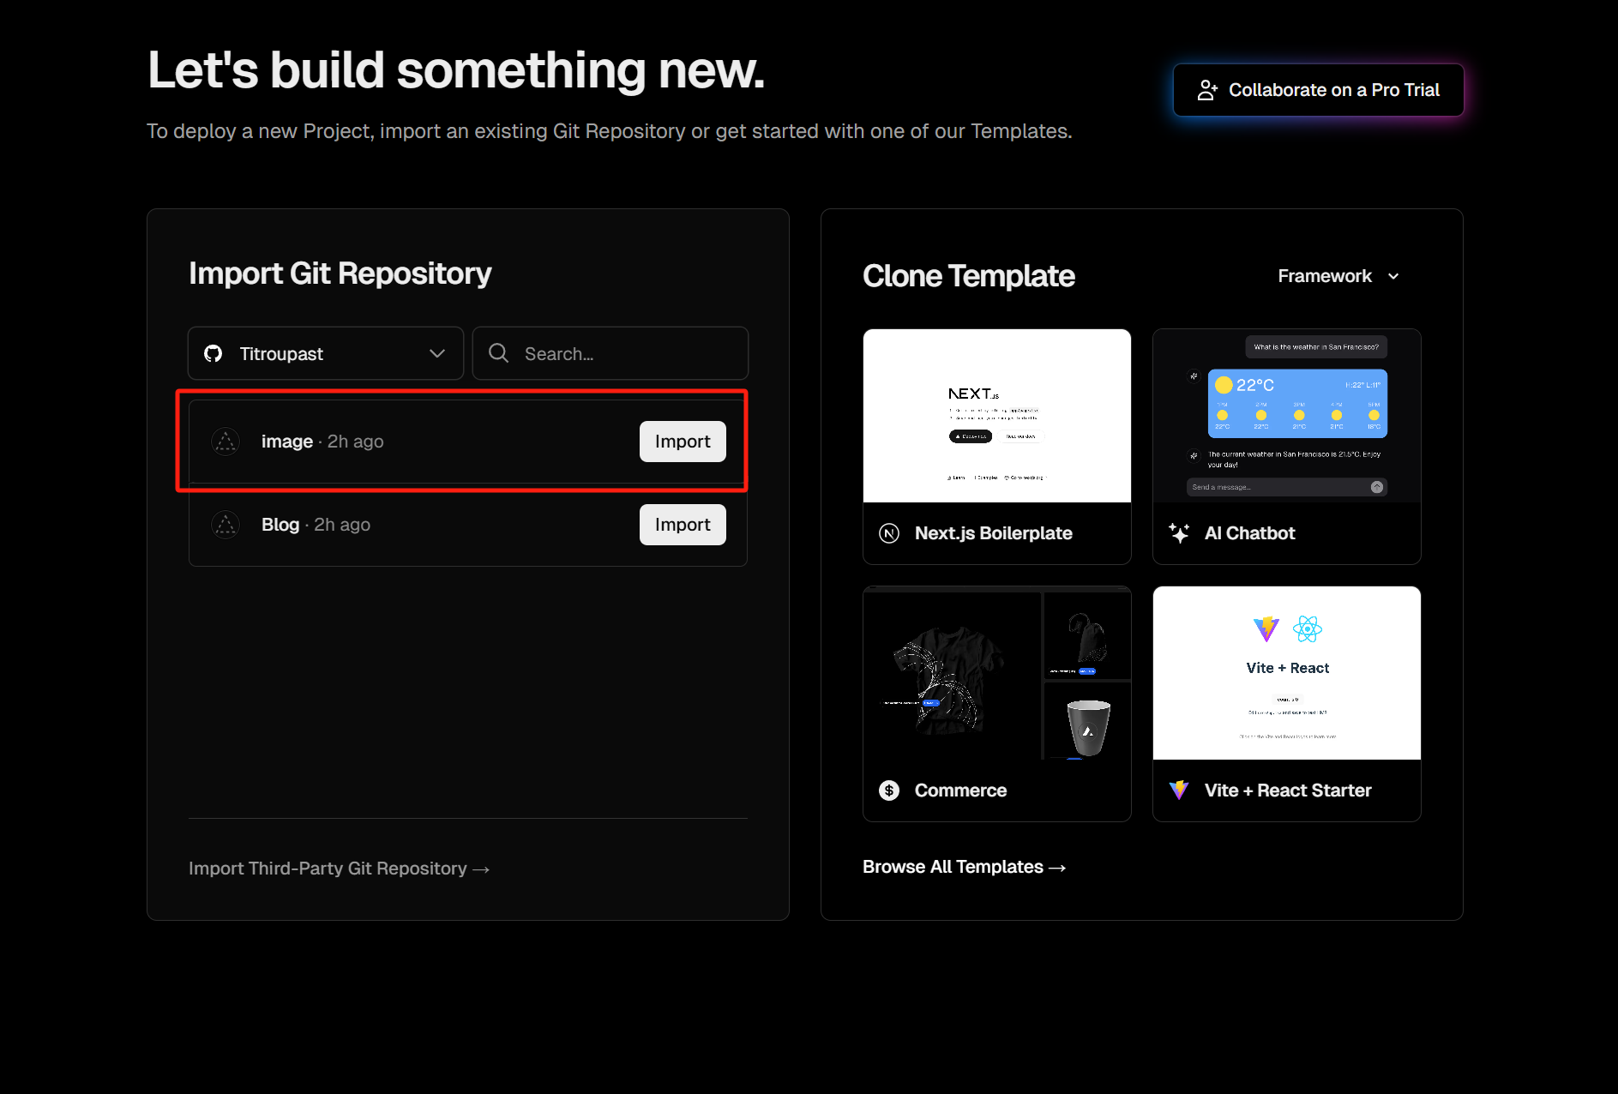1618x1094 pixels.
Task: Follow the Browse All Templates link
Action: (965, 867)
